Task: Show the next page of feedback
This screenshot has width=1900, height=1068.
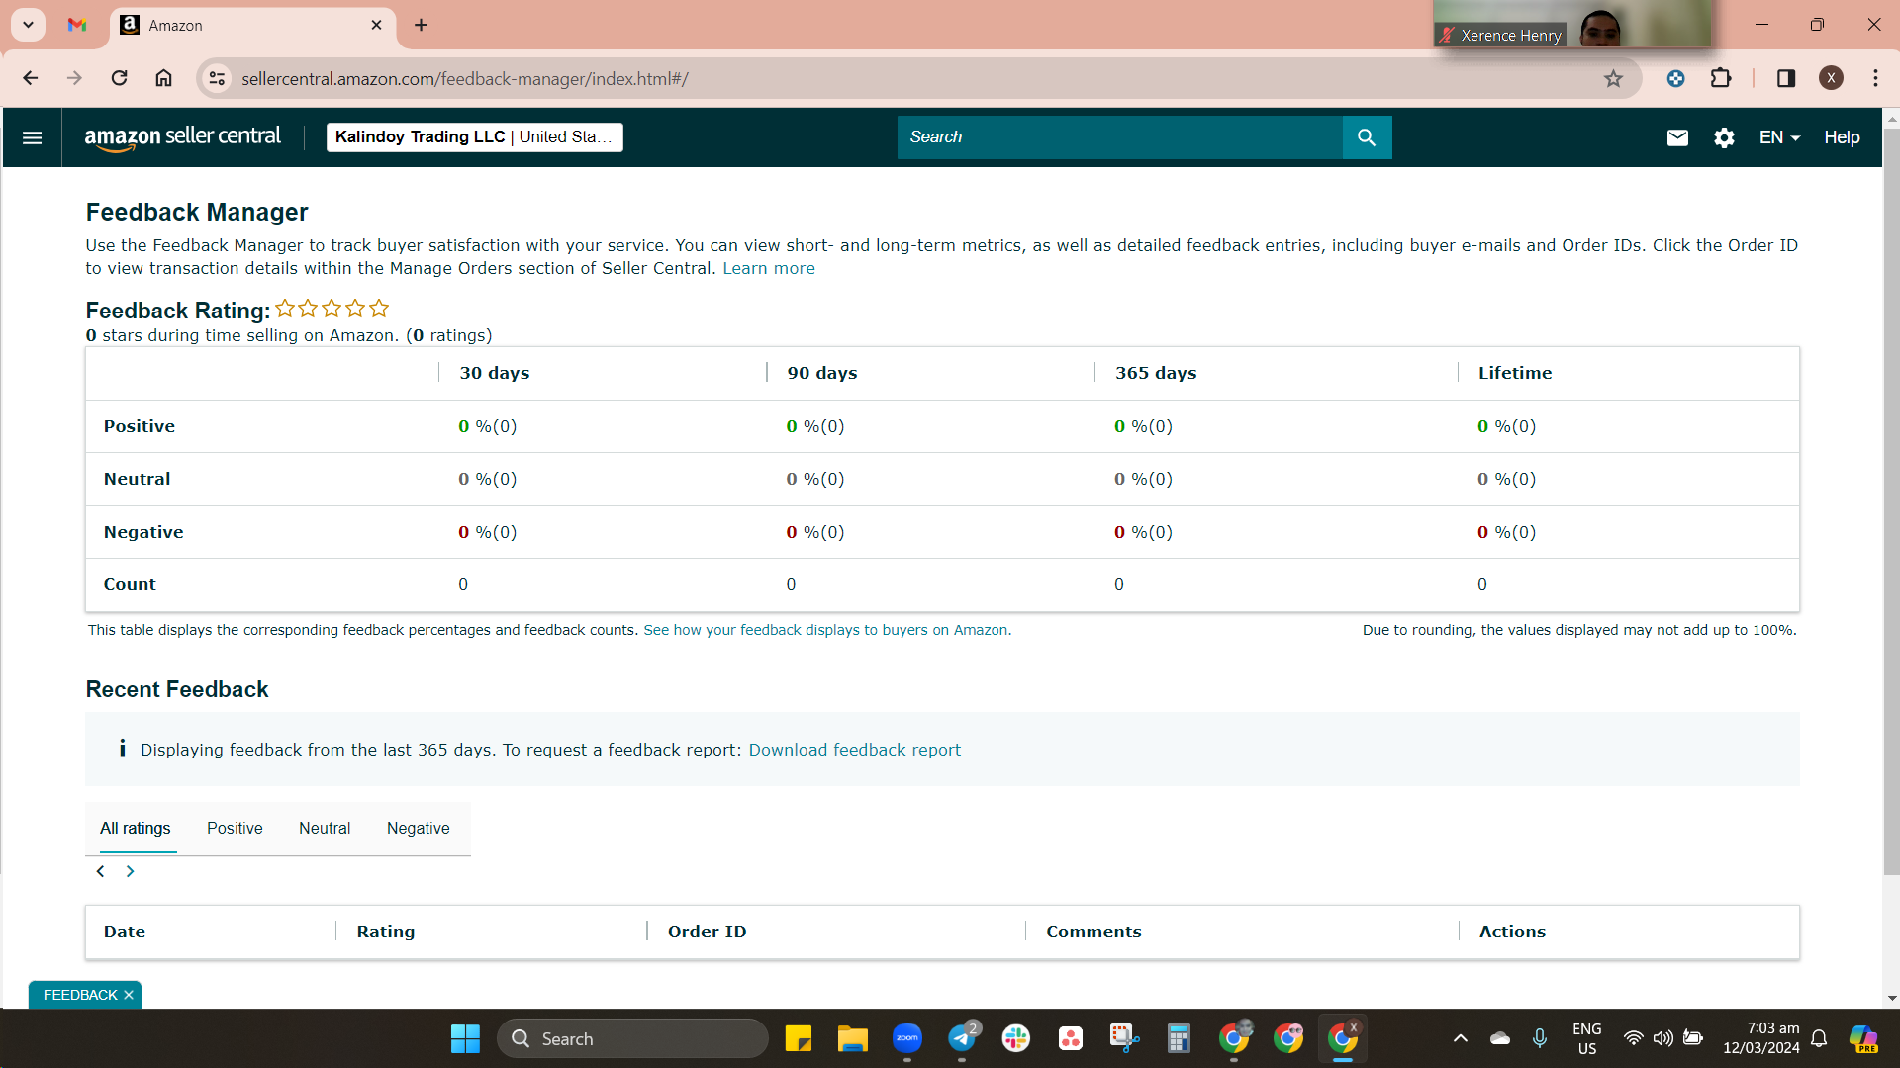Action: coord(130,871)
